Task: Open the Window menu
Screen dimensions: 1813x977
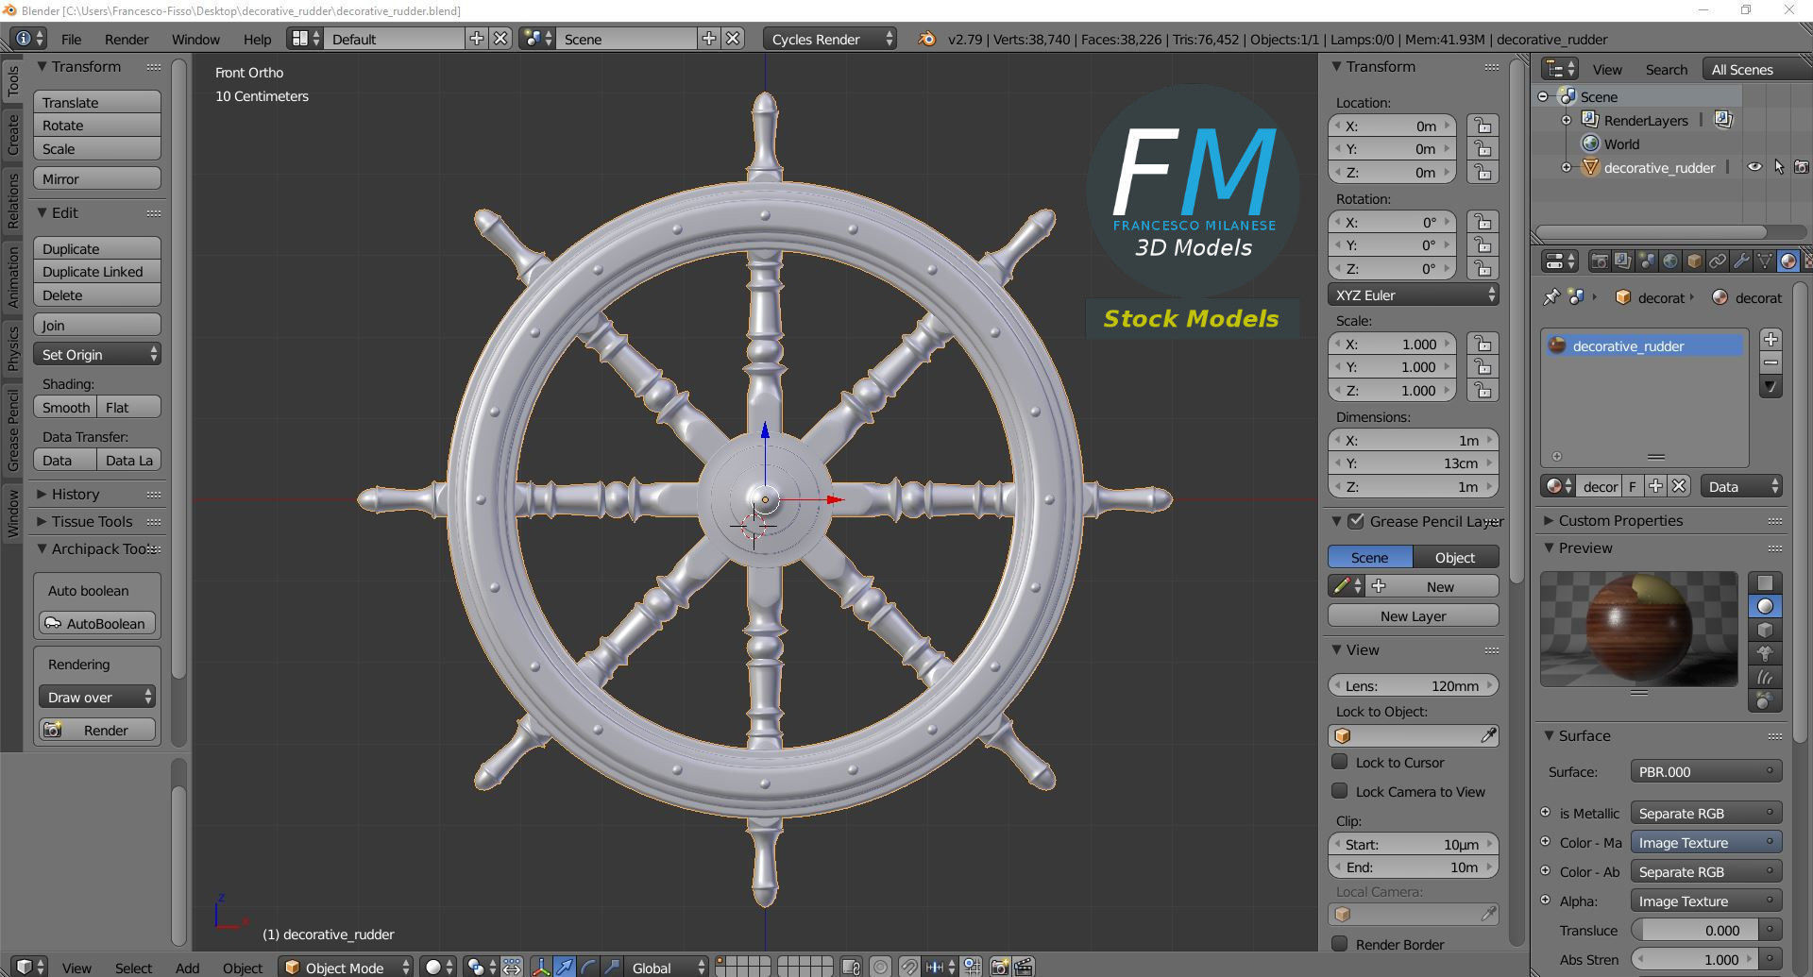Action: pos(195,40)
